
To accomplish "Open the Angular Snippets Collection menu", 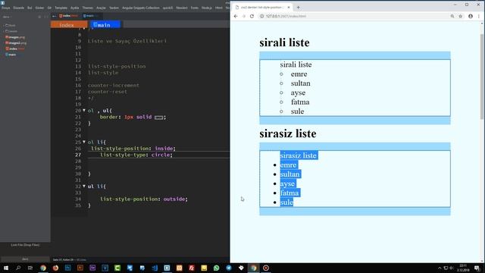I will (x=141, y=8).
